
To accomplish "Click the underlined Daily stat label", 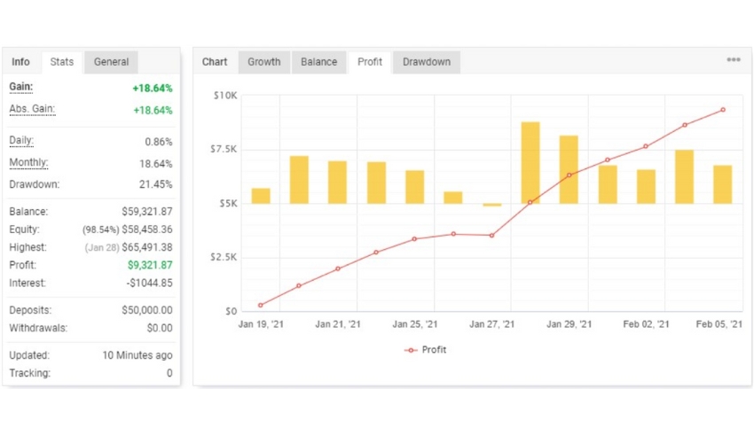I will pos(22,141).
